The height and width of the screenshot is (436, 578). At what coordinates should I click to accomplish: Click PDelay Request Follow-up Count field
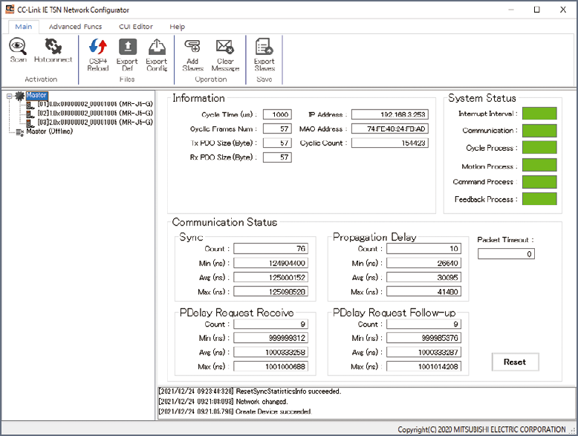(423, 324)
